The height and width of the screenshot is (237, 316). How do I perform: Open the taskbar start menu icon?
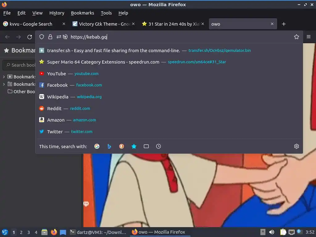tap(5, 232)
